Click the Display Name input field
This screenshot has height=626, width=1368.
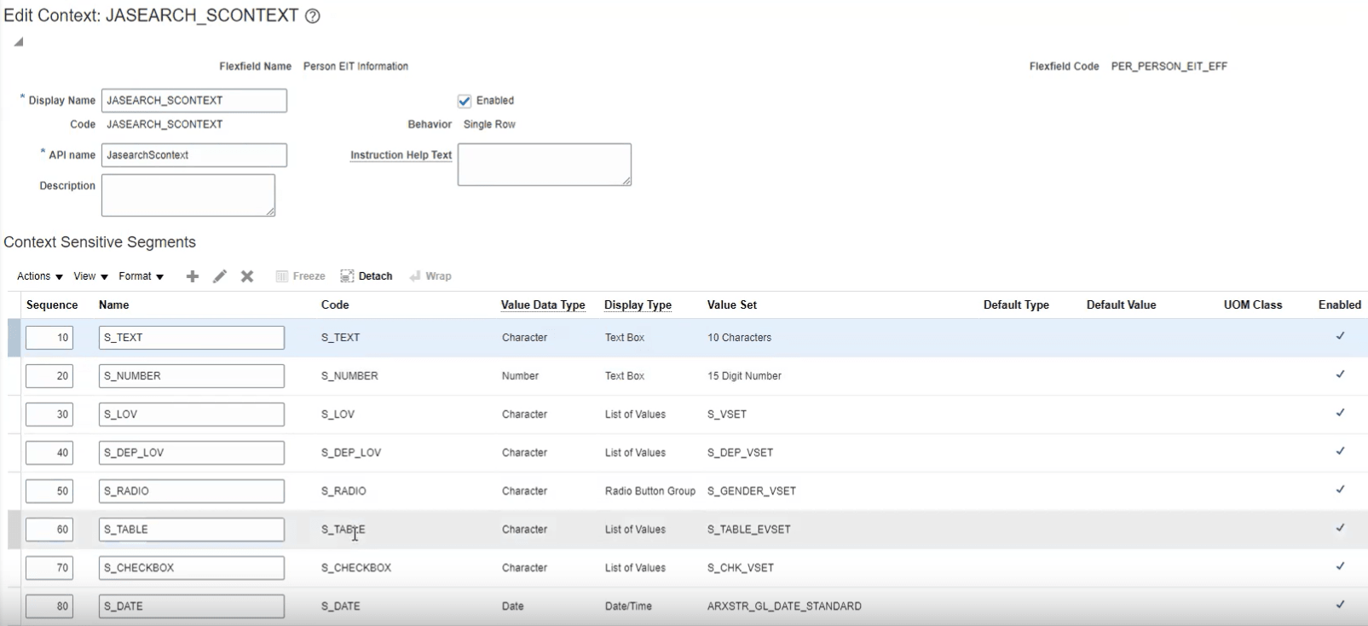coord(194,101)
